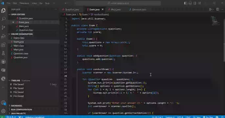Expand the Databases section
Image resolution: width=225 pixels, height=118 pixels.
tap(16, 106)
